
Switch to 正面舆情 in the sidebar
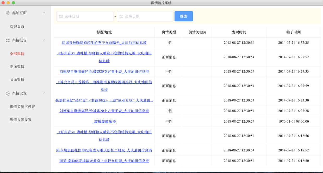coord(17,66)
